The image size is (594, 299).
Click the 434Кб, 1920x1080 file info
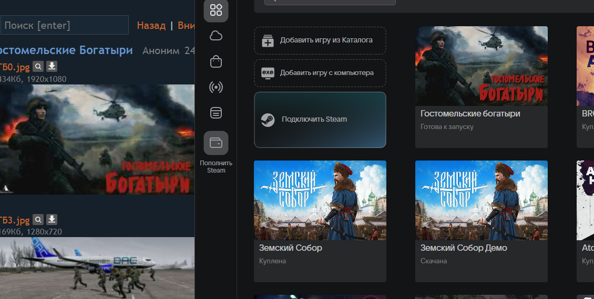point(33,79)
